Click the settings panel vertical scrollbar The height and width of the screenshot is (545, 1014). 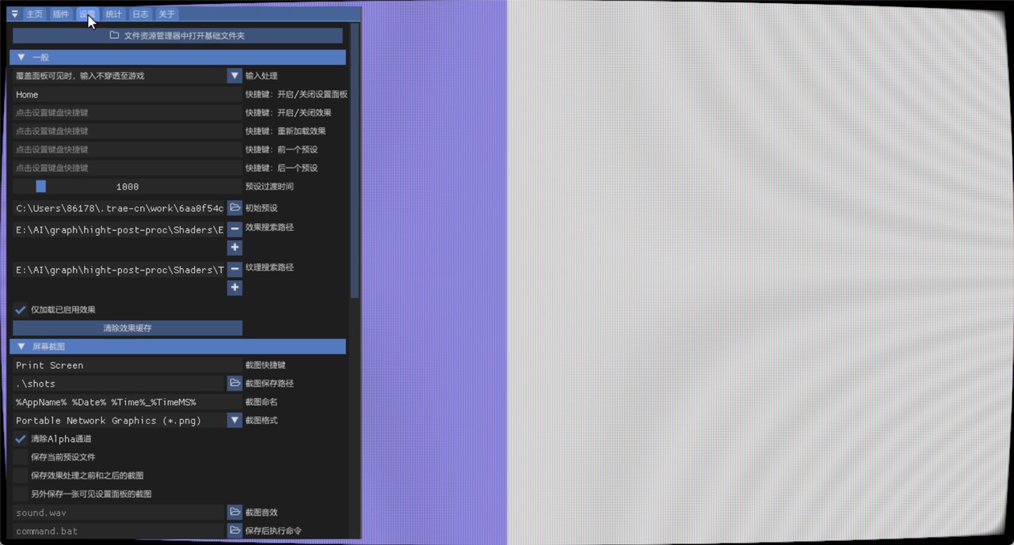click(355, 160)
